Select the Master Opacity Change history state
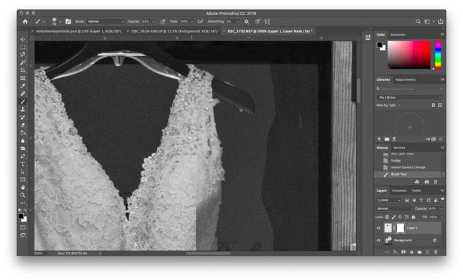Viewport: 463px width, 280px height. tap(409, 168)
